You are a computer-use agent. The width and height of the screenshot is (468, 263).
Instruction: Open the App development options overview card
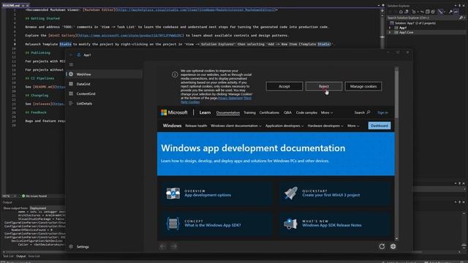click(x=216, y=193)
